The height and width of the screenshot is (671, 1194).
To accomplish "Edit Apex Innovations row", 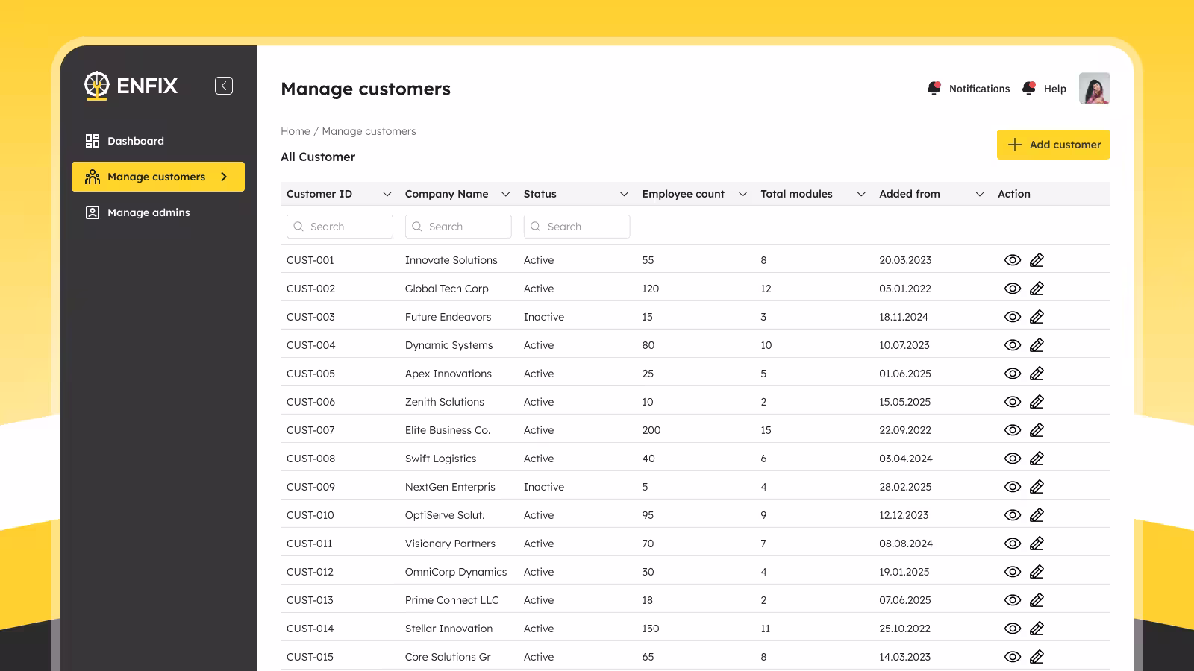I will pyautogui.click(x=1037, y=374).
